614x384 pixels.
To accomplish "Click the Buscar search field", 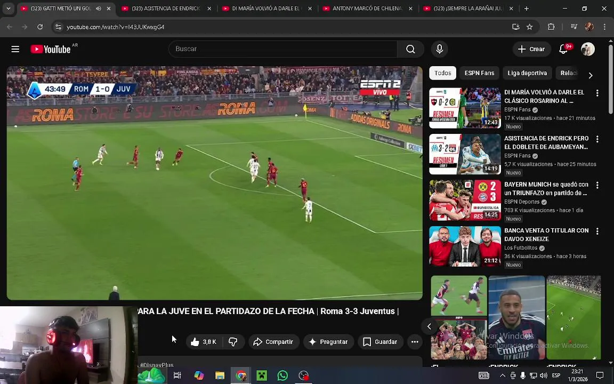I will point(282,49).
